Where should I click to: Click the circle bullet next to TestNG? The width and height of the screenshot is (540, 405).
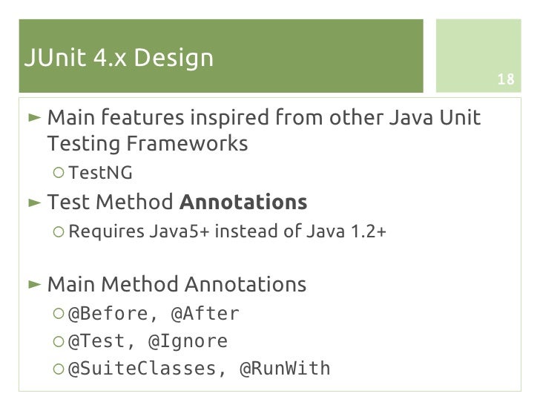(59, 173)
